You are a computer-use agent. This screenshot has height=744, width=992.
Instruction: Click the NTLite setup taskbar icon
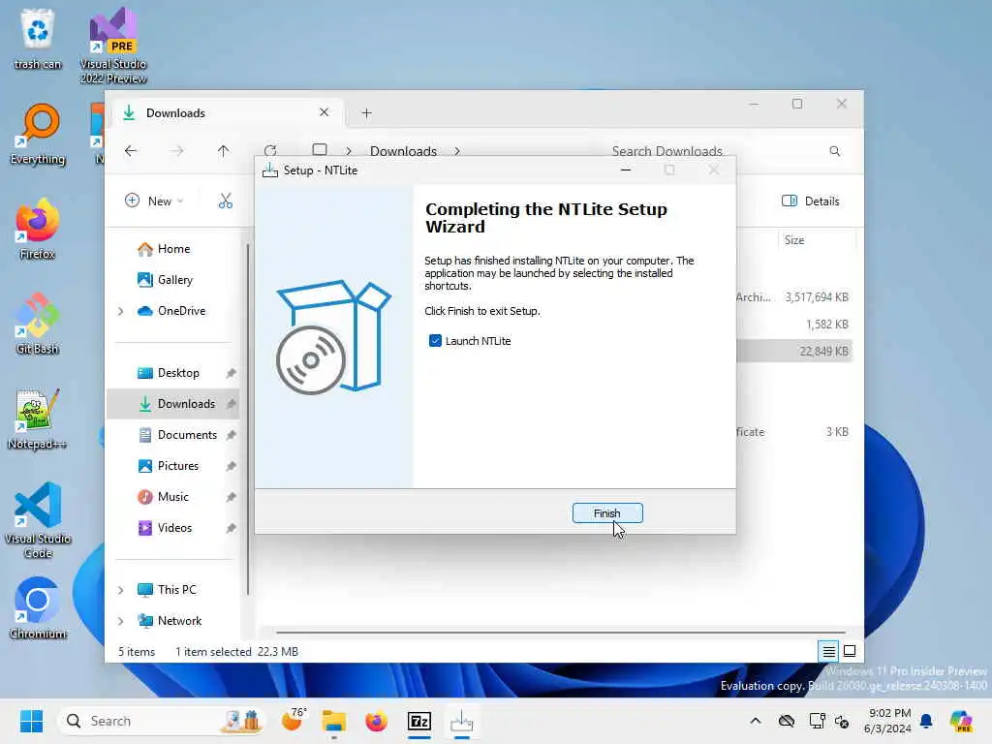462,721
